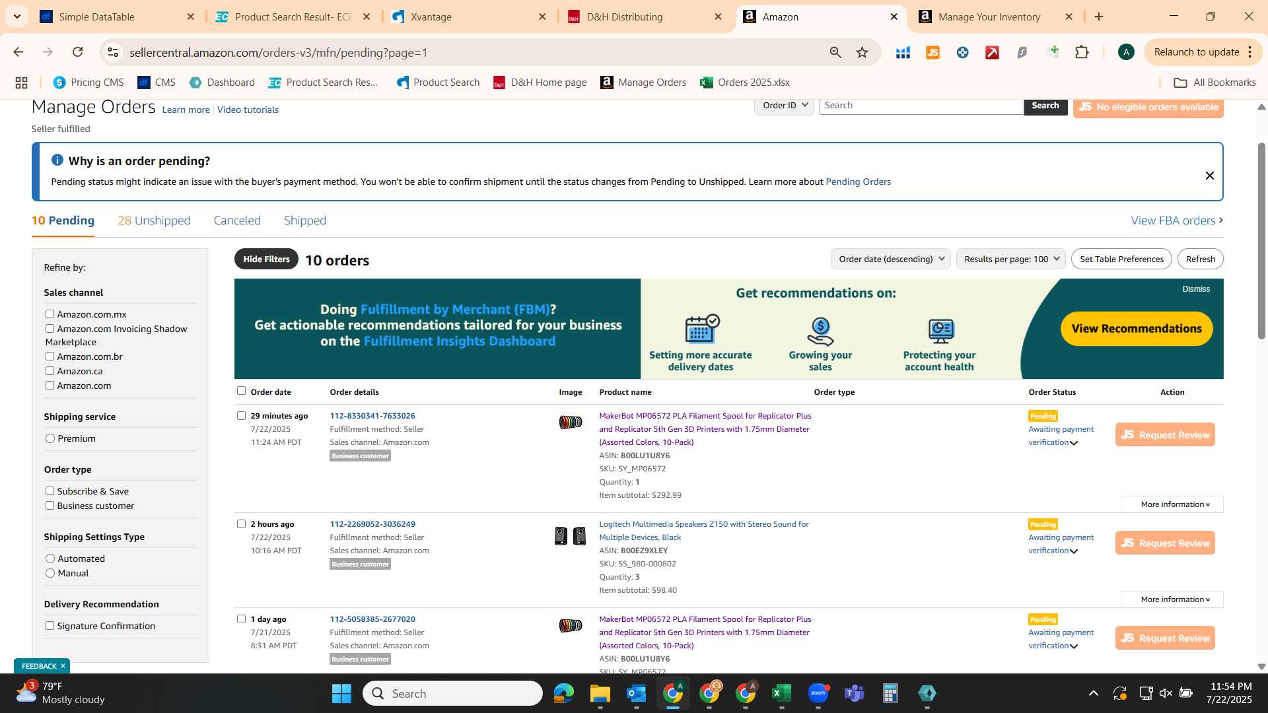Bookmark this page with the star icon
Screen dimensions: 1268x713
(x=862, y=52)
